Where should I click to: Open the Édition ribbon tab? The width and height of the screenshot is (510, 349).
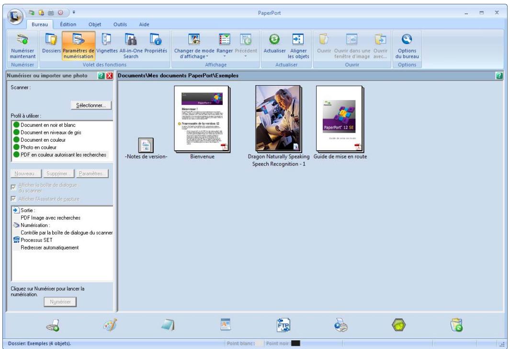click(x=68, y=24)
